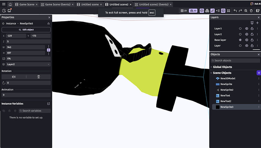The image size is (261, 148).
Task: Redo the last undone action
Action: click(240, 11)
